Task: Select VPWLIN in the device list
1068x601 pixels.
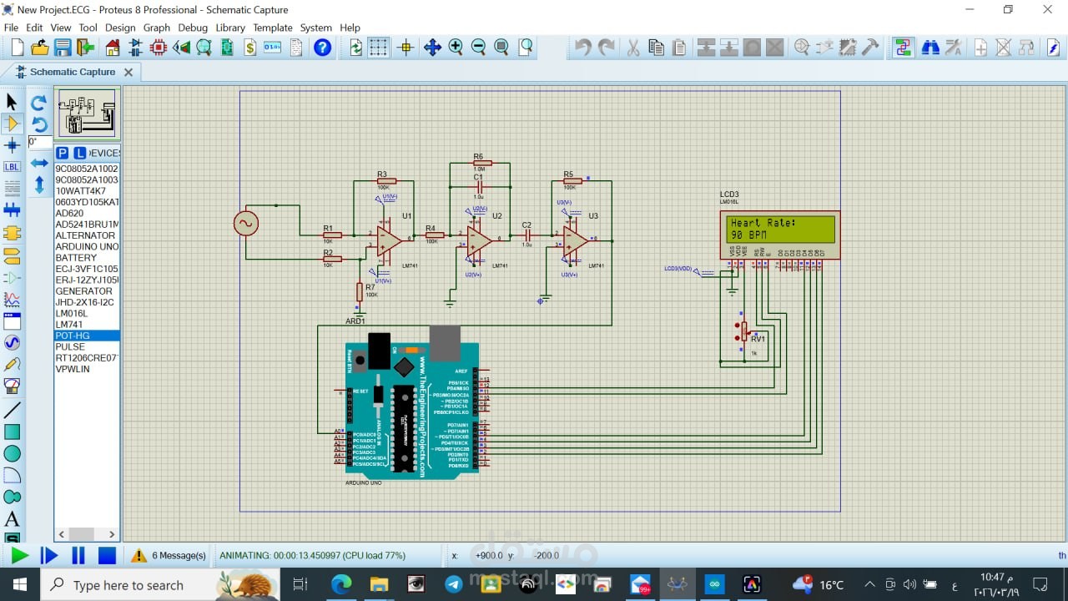Action: coord(87,369)
